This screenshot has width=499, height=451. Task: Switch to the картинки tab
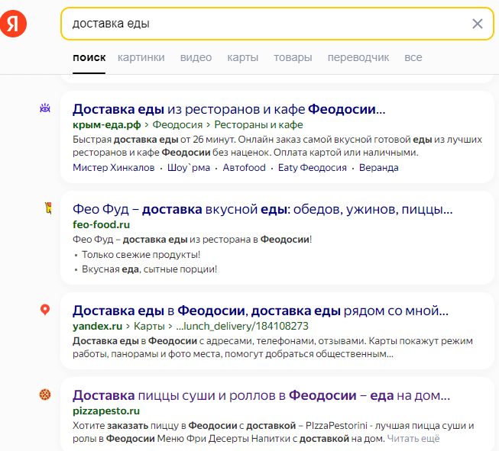[x=141, y=57]
